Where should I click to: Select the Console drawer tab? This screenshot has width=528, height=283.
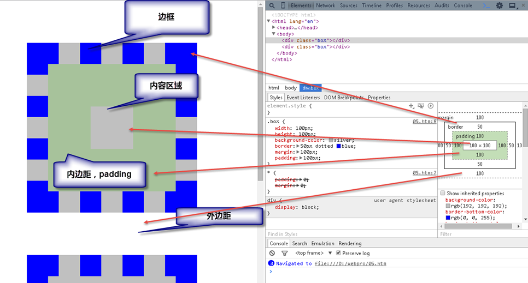tap(279, 243)
